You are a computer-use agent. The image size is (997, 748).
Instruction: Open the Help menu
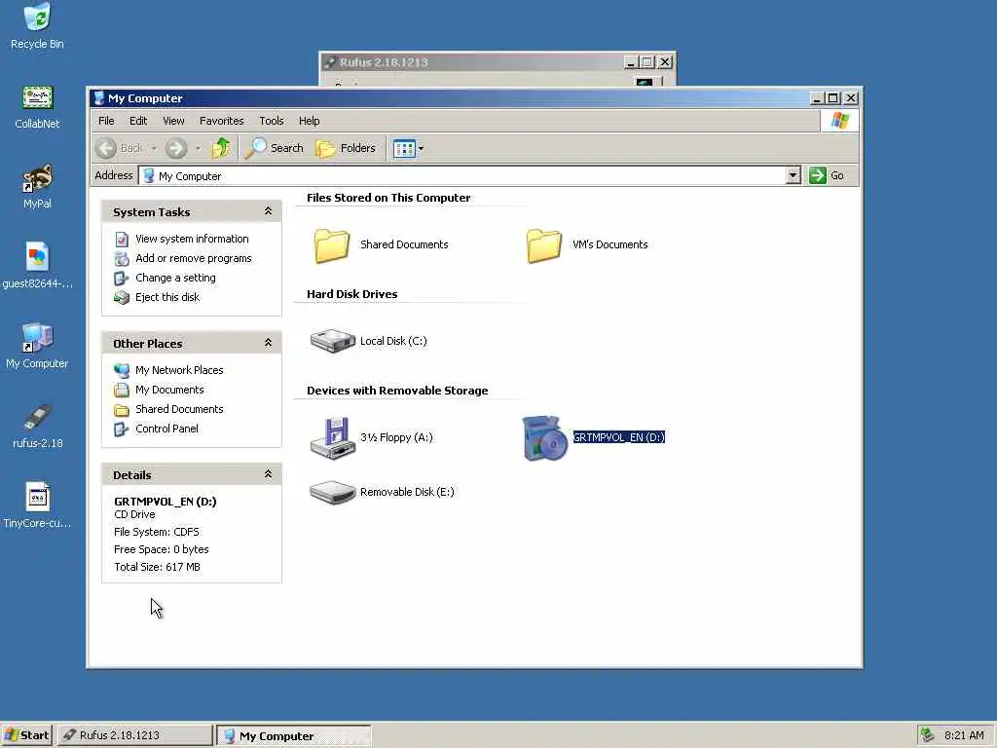pos(309,121)
